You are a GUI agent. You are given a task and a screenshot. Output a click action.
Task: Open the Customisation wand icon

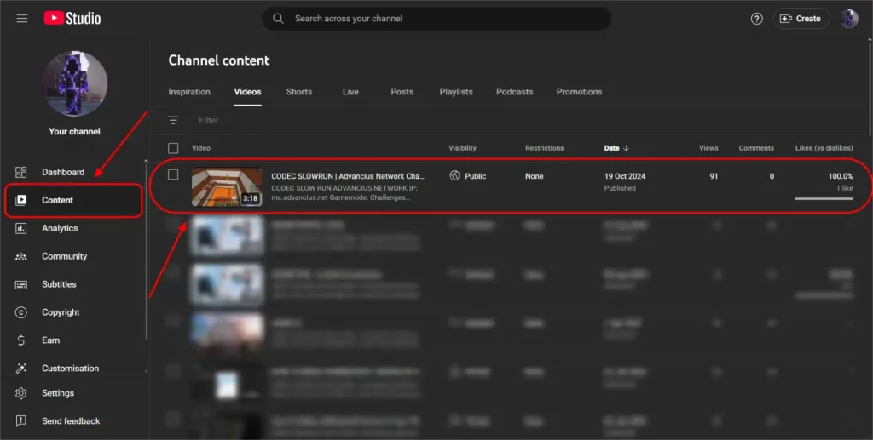click(x=20, y=368)
